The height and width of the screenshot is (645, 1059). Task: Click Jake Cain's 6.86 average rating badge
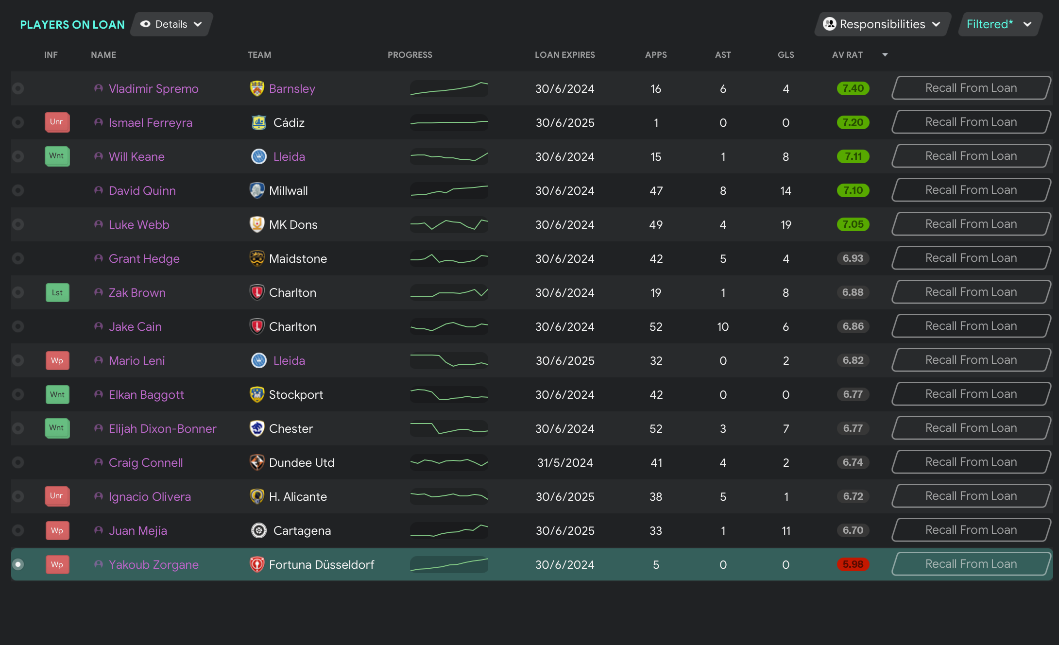(853, 326)
